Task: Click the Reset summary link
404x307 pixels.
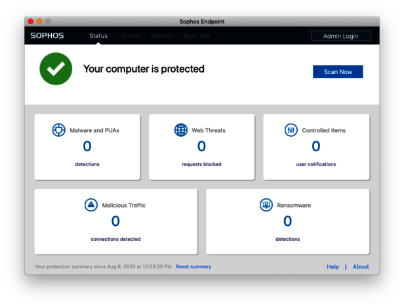Action: click(x=193, y=266)
